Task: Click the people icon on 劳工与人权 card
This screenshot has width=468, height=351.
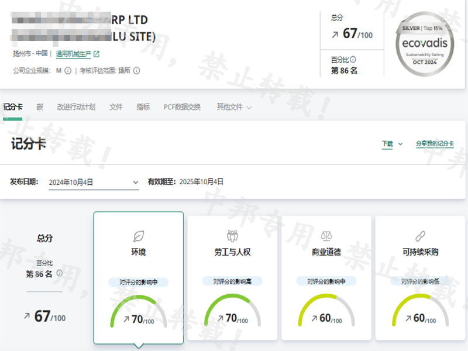Action: [232, 236]
